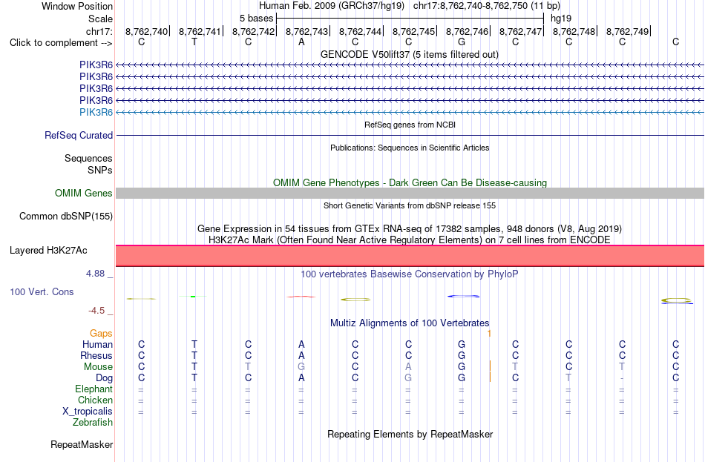Click the green PhyloP conservation bar
This screenshot has height=462, width=705.
pyautogui.click(x=193, y=297)
